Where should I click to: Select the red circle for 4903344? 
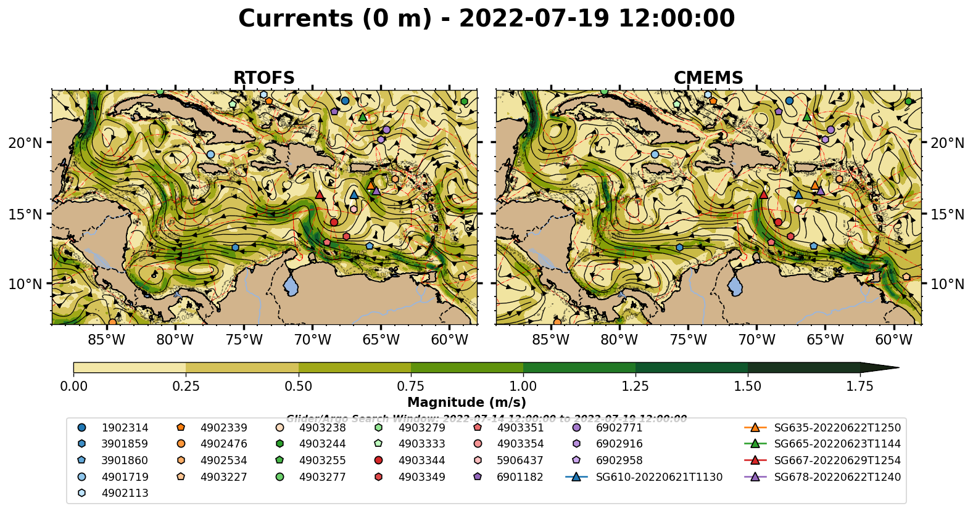click(378, 460)
